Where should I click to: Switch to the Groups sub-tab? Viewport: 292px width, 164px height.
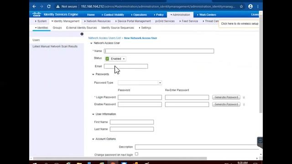pyautogui.click(x=57, y=28)
